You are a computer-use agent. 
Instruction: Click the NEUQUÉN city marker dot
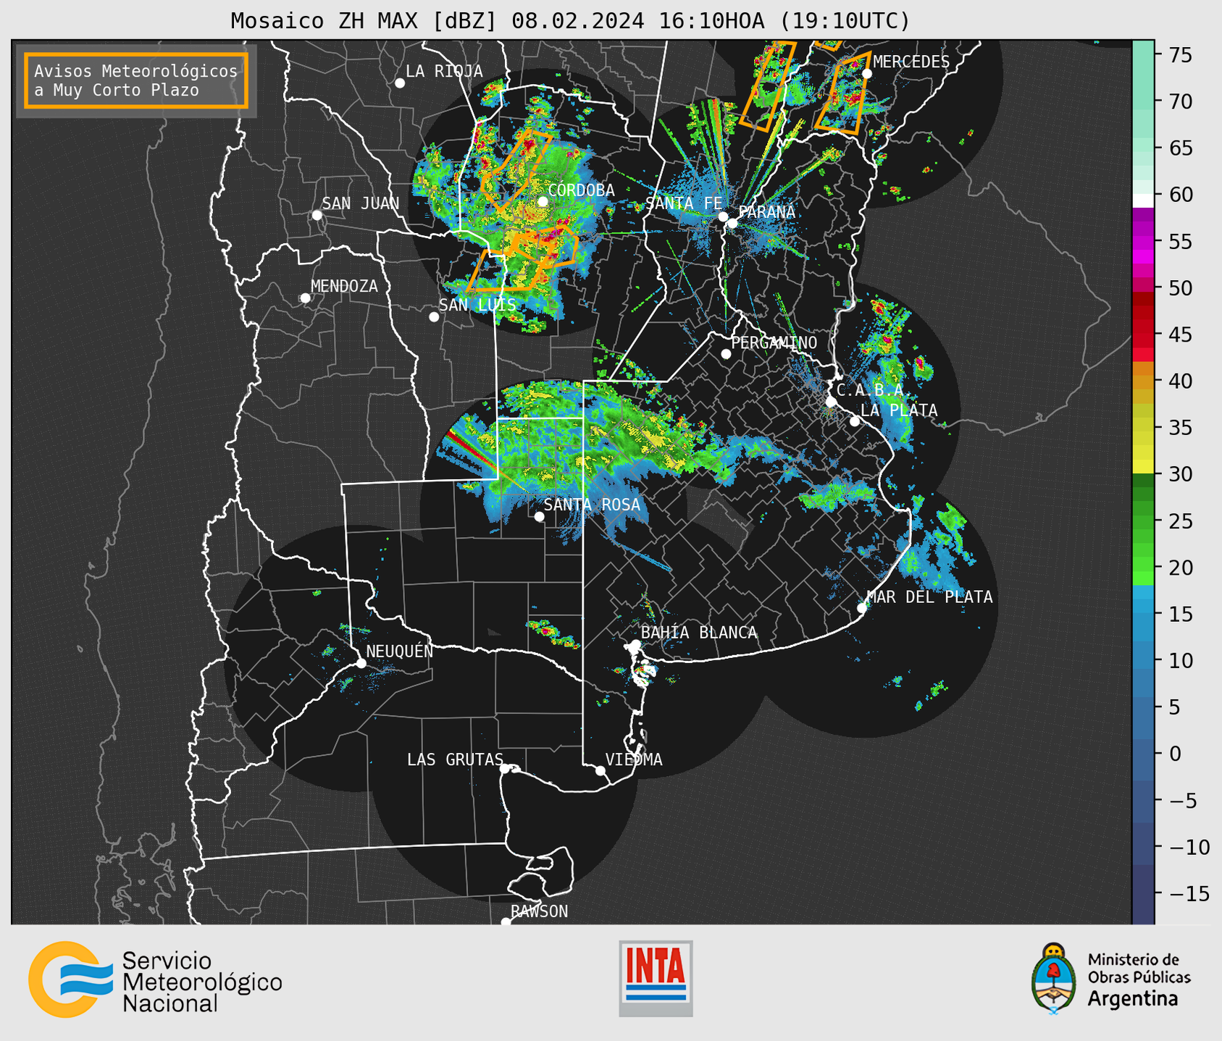[x=361, y=663]
